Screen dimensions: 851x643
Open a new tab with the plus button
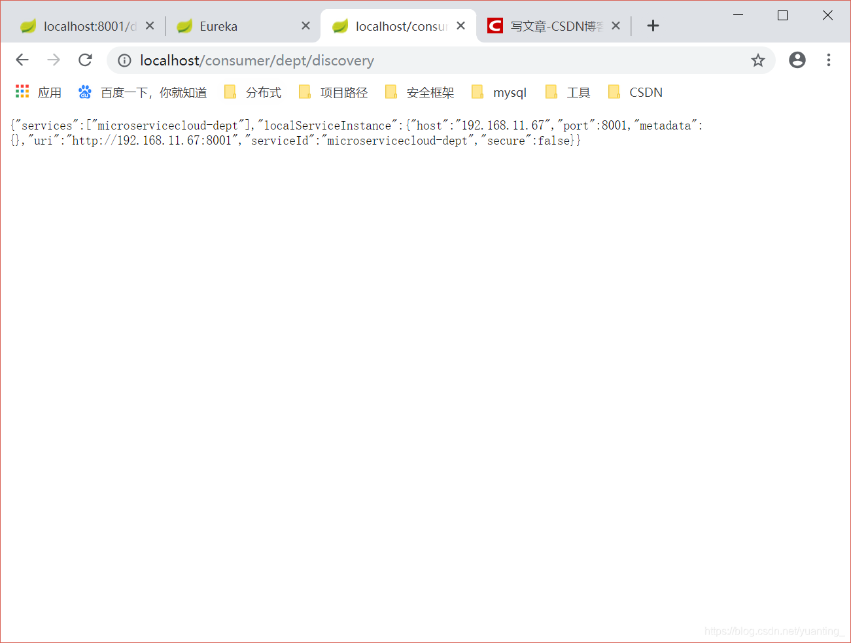[652, 26]
